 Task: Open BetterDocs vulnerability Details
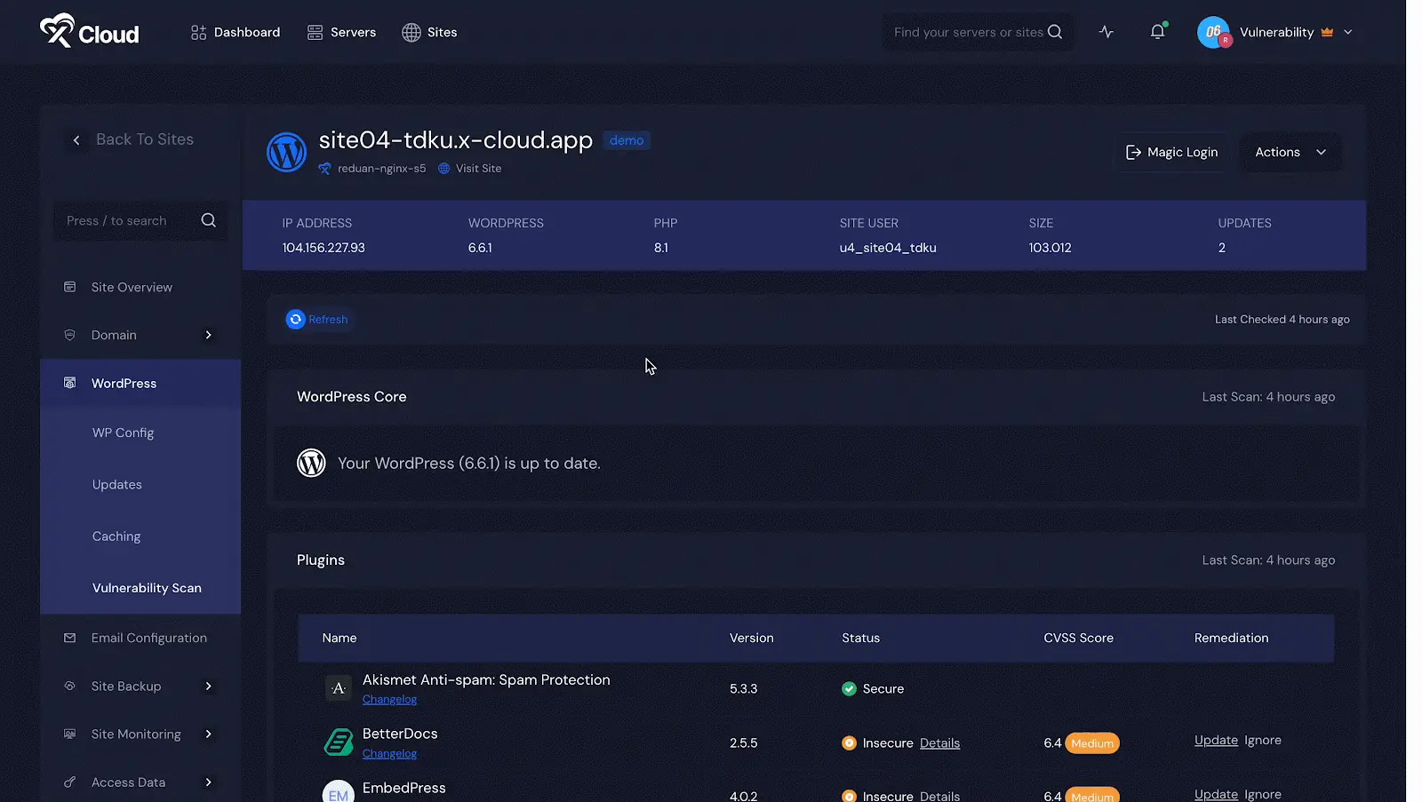coord(939,743)
